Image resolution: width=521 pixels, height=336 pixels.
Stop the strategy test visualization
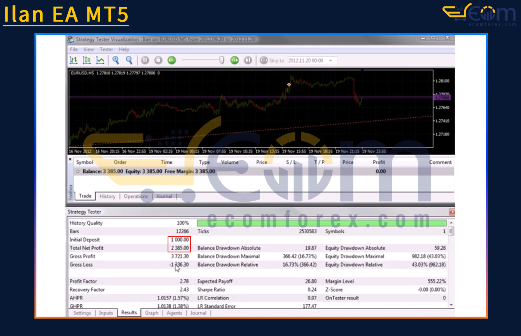(158, 60)
